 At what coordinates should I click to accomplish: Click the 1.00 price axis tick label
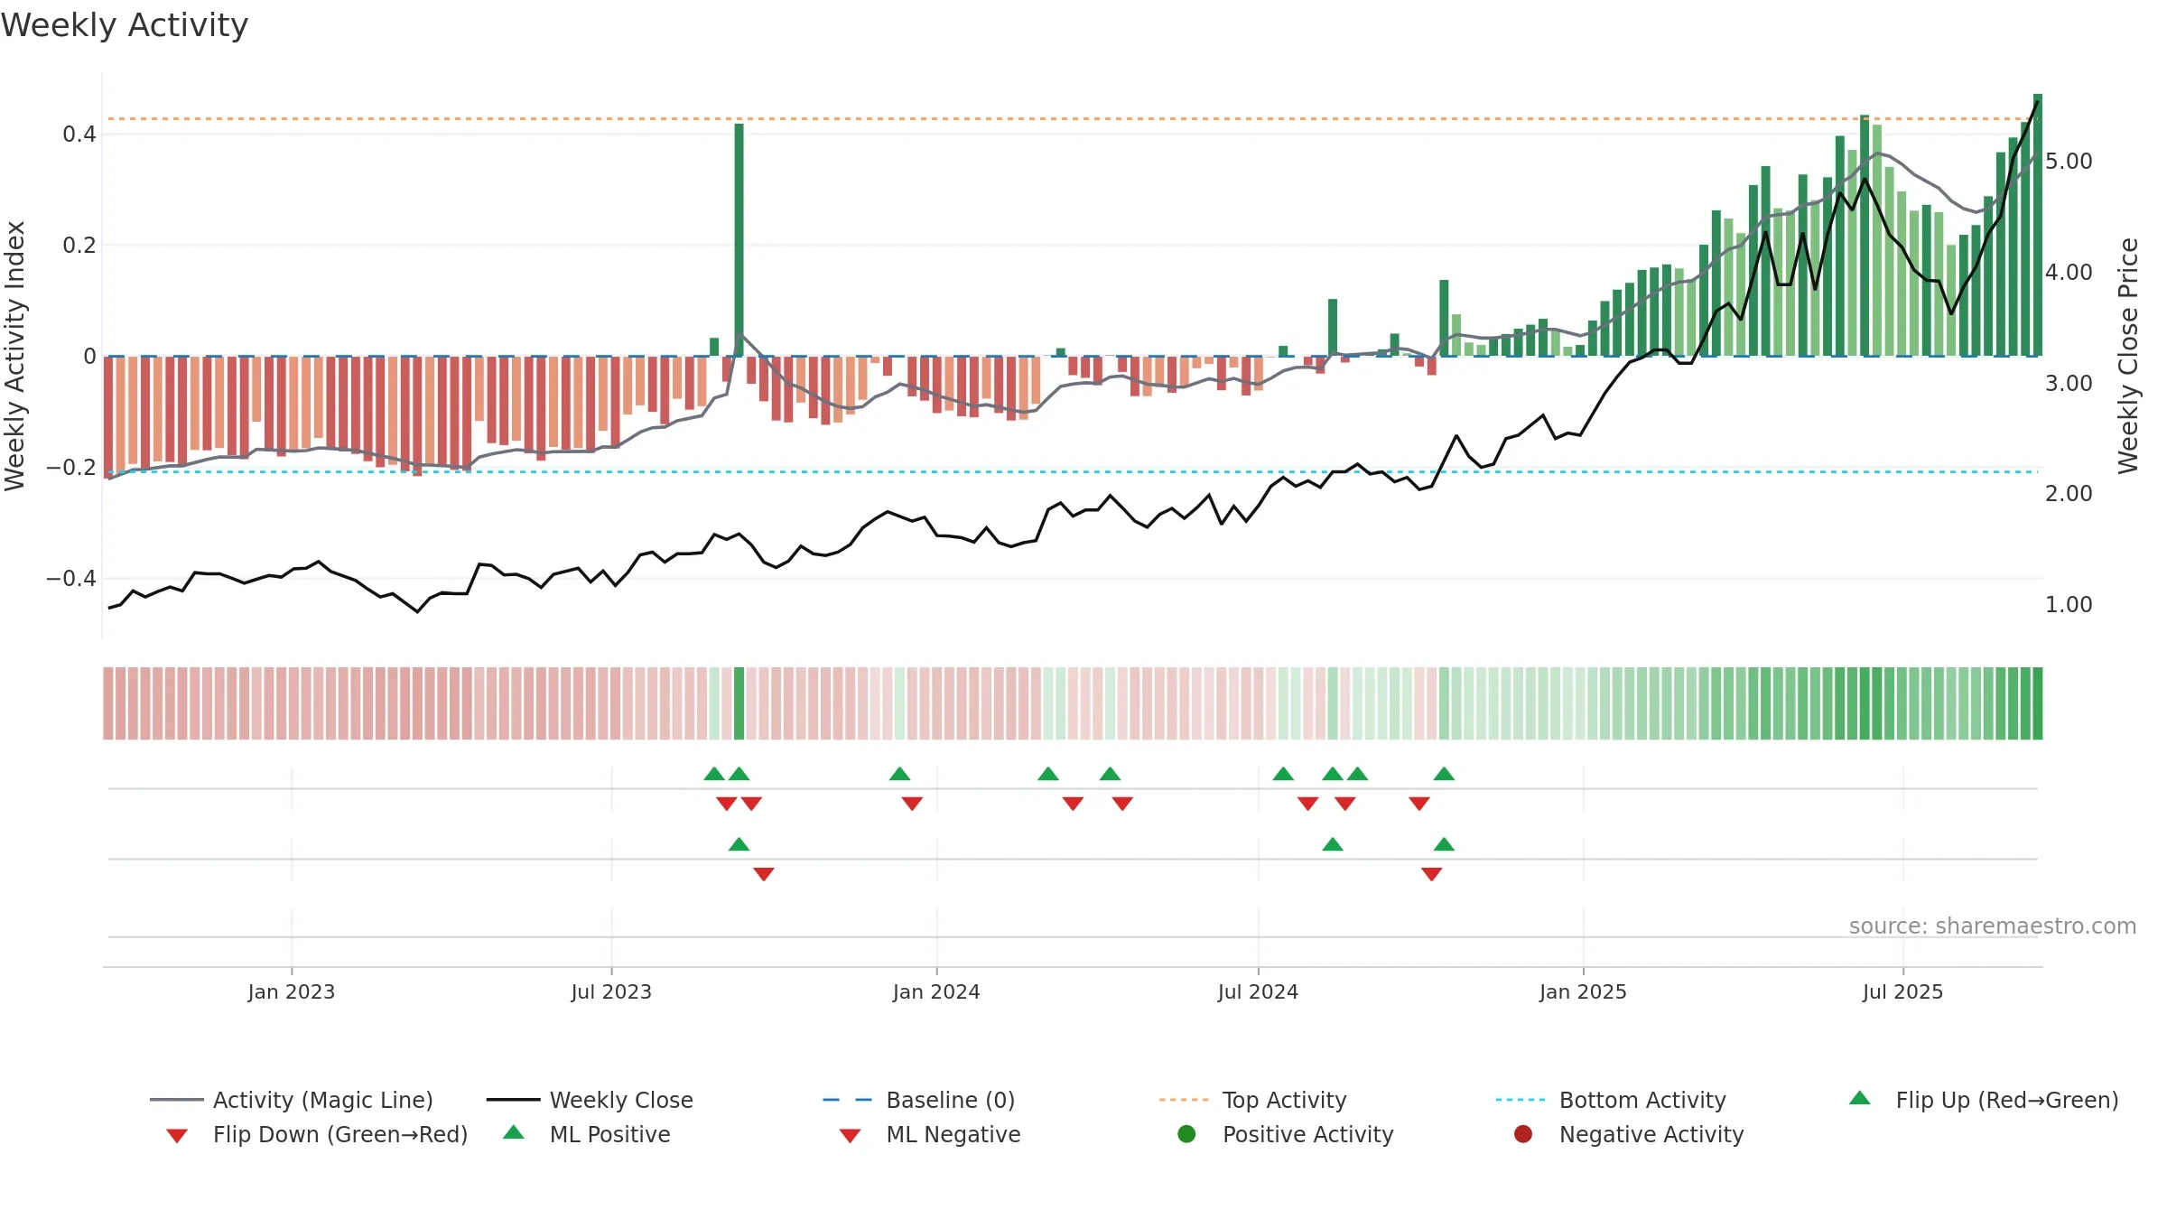pos(2069,605)
